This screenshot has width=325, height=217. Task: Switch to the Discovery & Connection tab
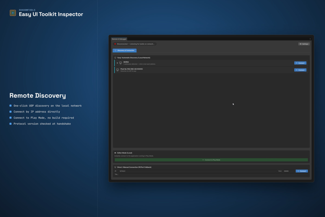(x=125, y=50)
